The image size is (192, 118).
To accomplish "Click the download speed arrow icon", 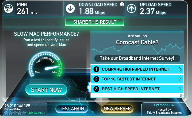I will 70,9.
